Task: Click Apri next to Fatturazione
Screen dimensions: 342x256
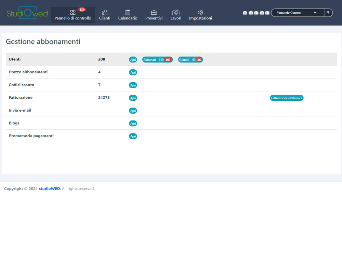Action: click(133, 98)
